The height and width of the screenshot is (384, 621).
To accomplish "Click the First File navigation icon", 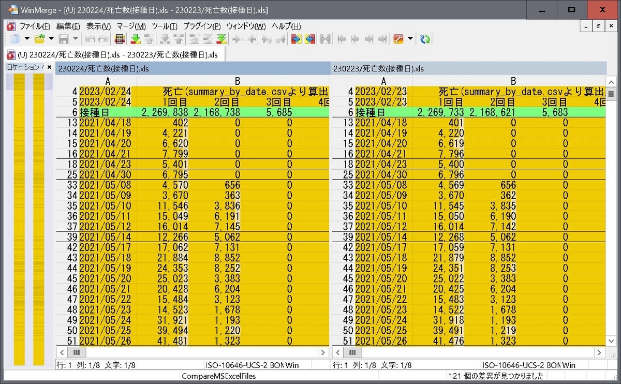I will point(342,39).
